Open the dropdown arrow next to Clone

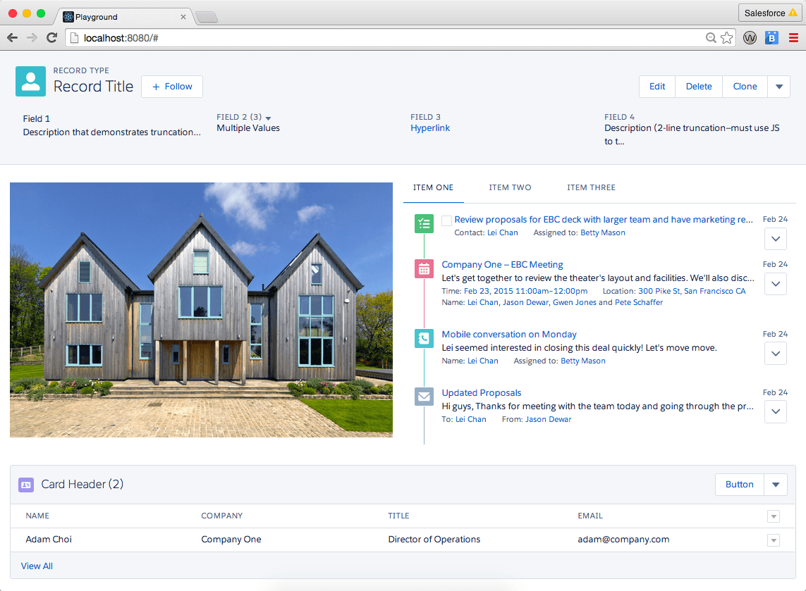(x=778, y=86)
